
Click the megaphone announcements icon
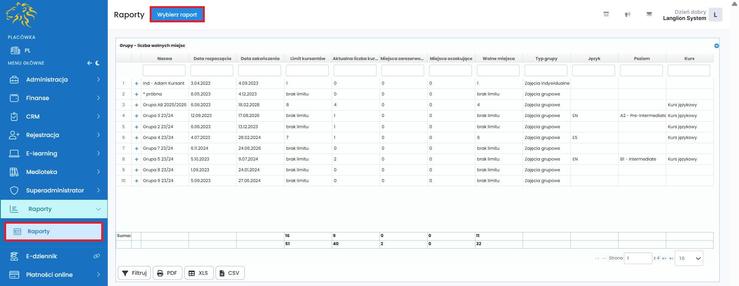pyautogui.click(x=627, y=14)
